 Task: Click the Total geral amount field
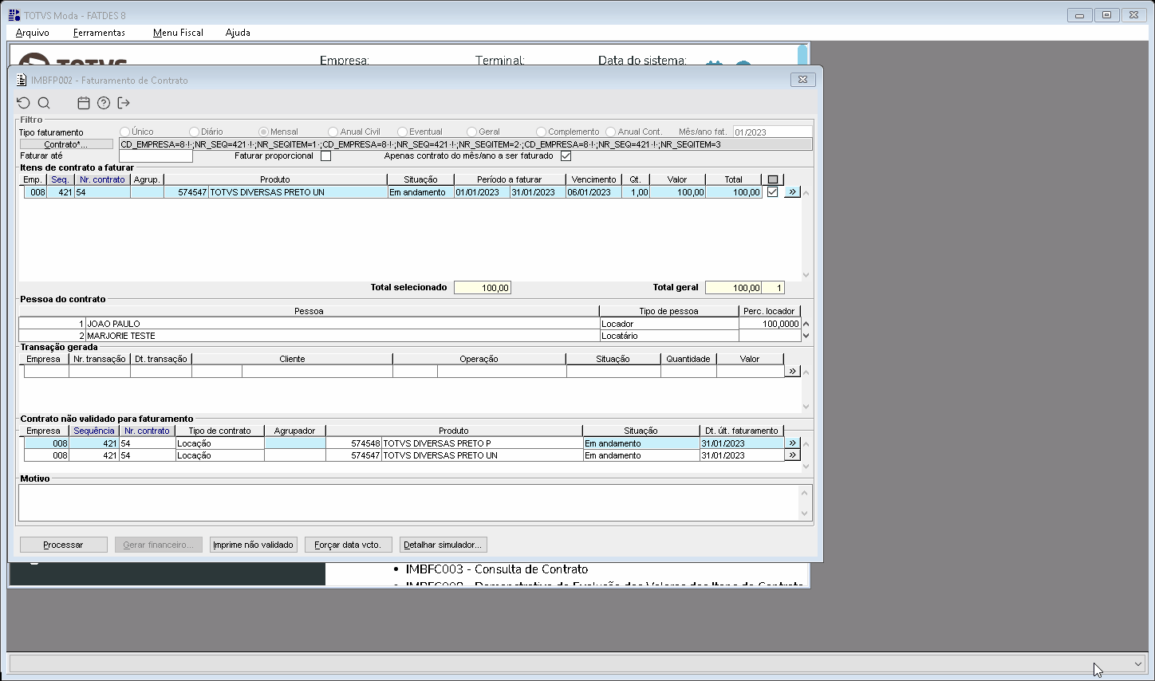tap(734, 288)
